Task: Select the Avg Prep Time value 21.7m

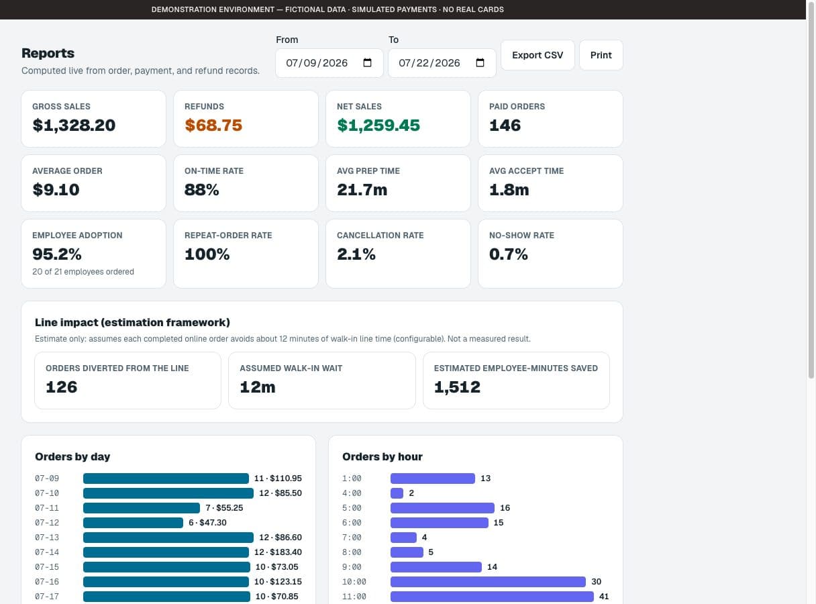Action: [362, 190]
